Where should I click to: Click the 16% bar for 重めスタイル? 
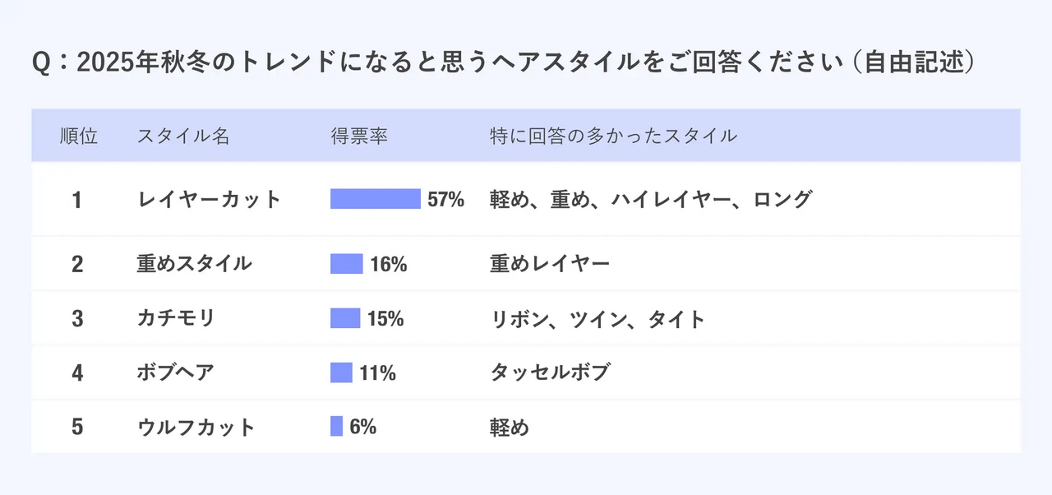(347, 264)
